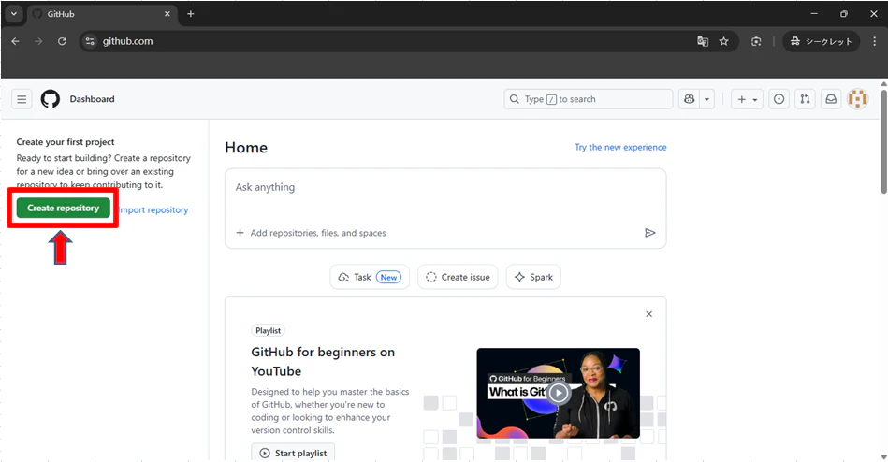Expand the Copilot dropdown arrow
888x462 pixels.
coord(706,99)
